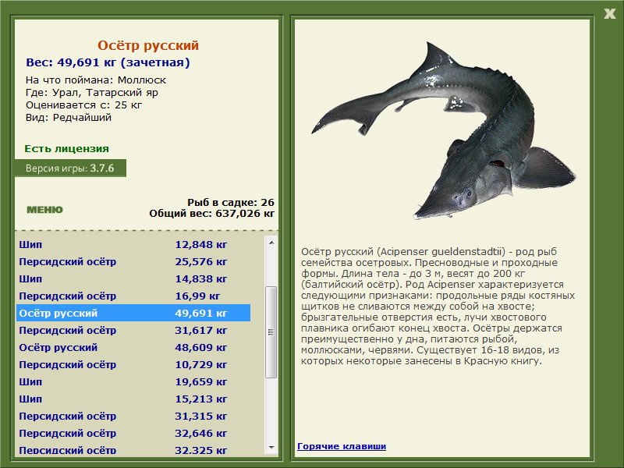Click the Есть лицензия status text
This screenshot has width=624, height=468.
66,148
